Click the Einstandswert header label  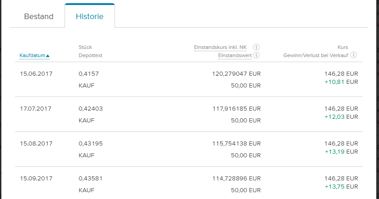click(235, 55)
